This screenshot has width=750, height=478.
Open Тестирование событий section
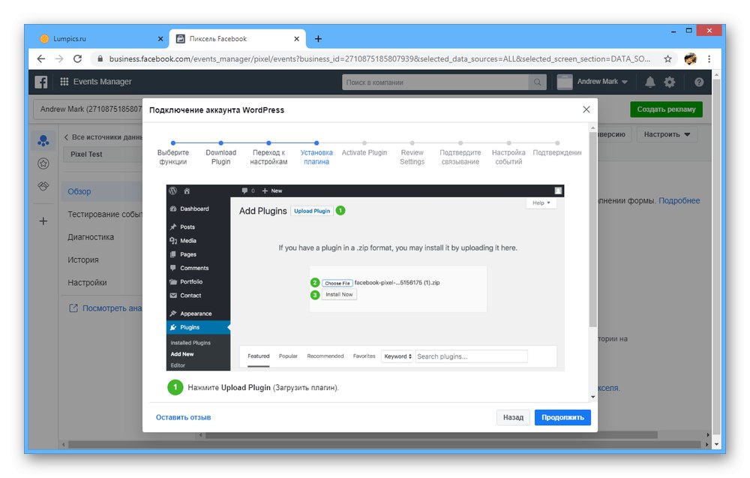pos(105,215)
